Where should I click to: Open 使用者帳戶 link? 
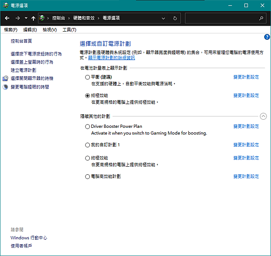click(21, 246)
